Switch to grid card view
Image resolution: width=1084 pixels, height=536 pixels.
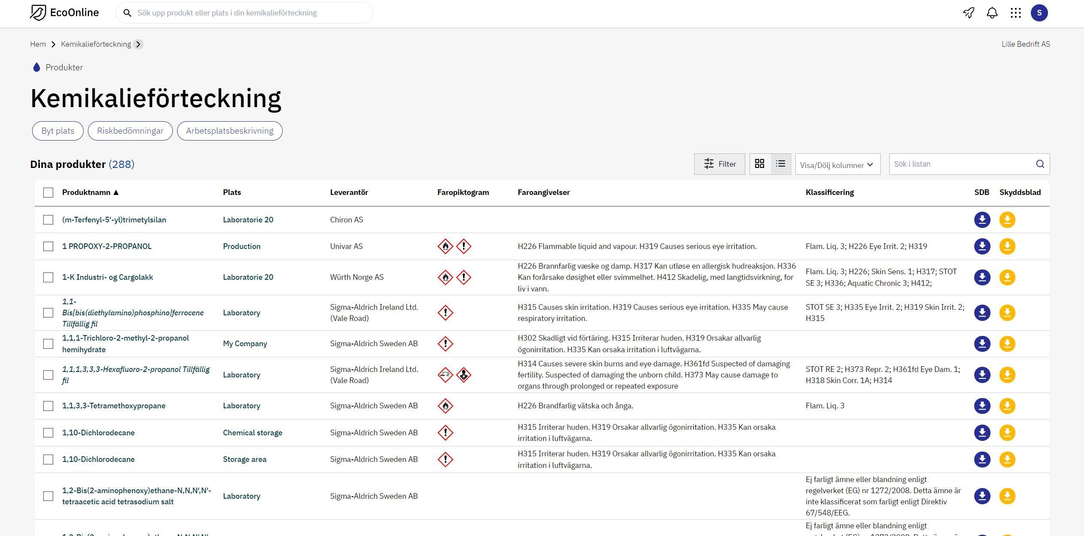tap(760, 164)
